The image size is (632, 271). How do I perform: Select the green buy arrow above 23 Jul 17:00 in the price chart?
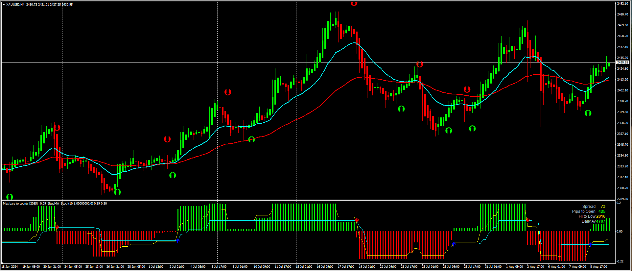coord(401,109)
